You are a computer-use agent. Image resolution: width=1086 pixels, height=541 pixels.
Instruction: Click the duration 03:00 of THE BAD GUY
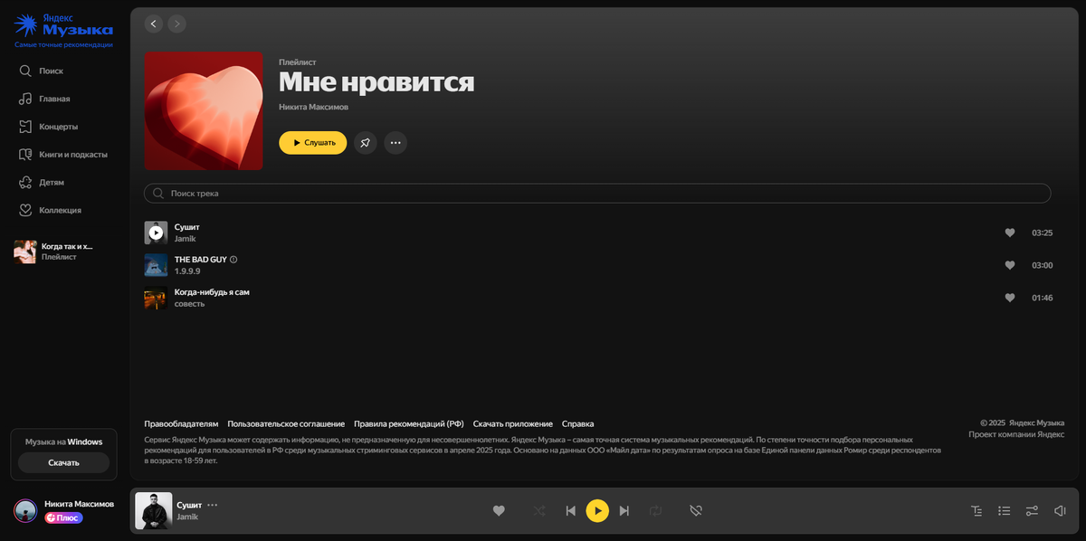pyautogui.click(x=1043, y=265)
